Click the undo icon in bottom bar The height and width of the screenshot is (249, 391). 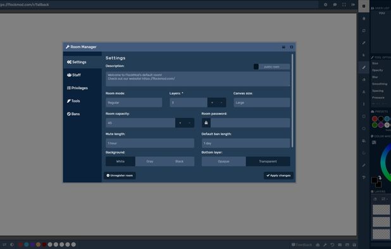point(332,245)
